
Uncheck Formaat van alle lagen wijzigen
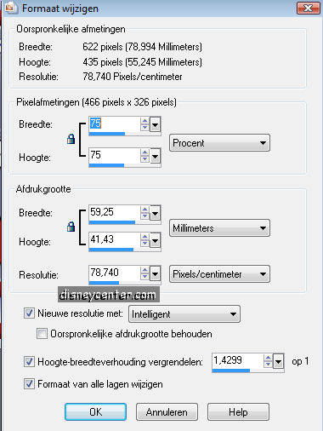point(29,384)
